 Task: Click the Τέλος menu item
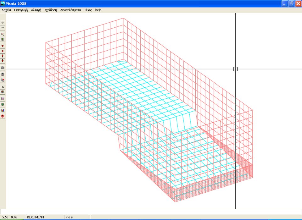88,10
